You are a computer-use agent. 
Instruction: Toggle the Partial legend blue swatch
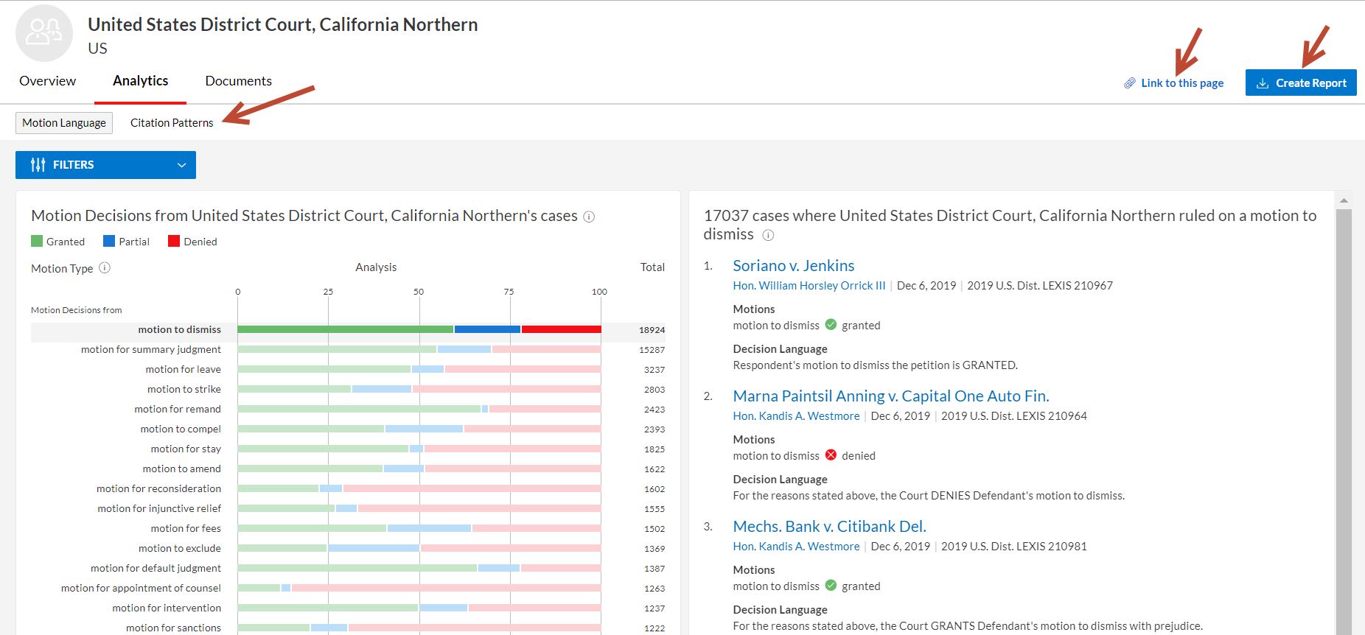109,241
